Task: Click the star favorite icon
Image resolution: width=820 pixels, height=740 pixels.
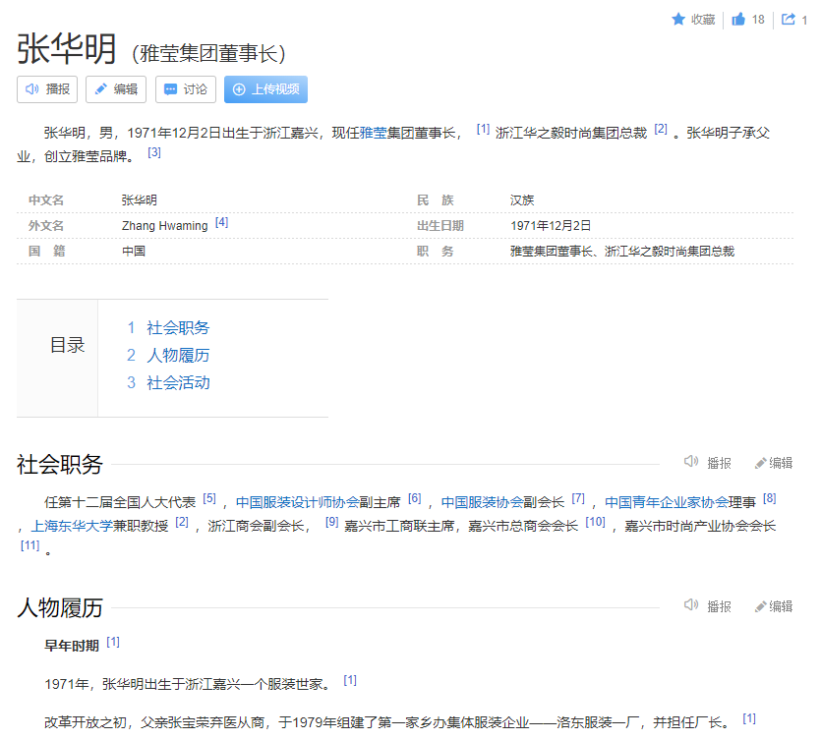Action: [678, 20]
